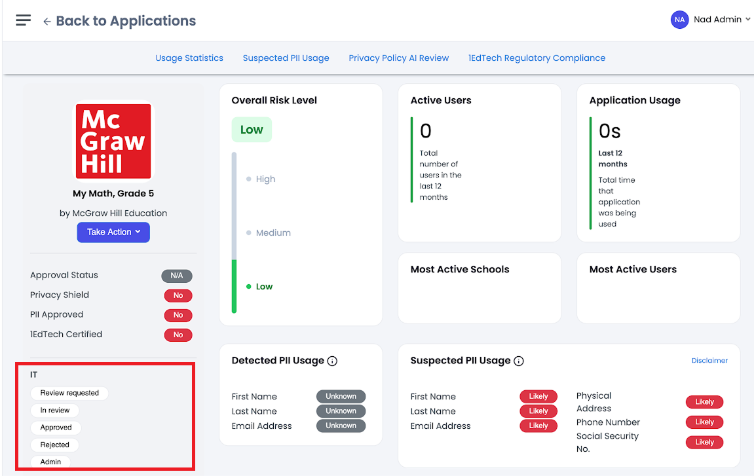Select the Rejected IT tag
This screenshot has height=476, width=754.
[x=55, y=445]
